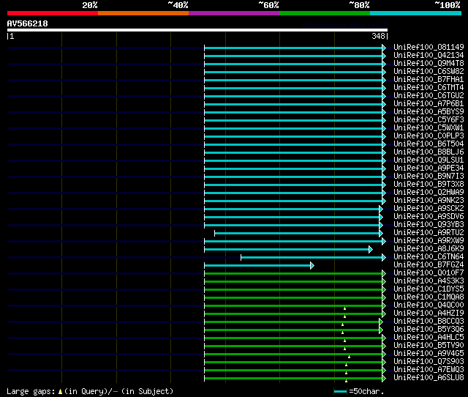
Task: Click the UniRef100_C6TMT4 label
Action: click(429, 88)
